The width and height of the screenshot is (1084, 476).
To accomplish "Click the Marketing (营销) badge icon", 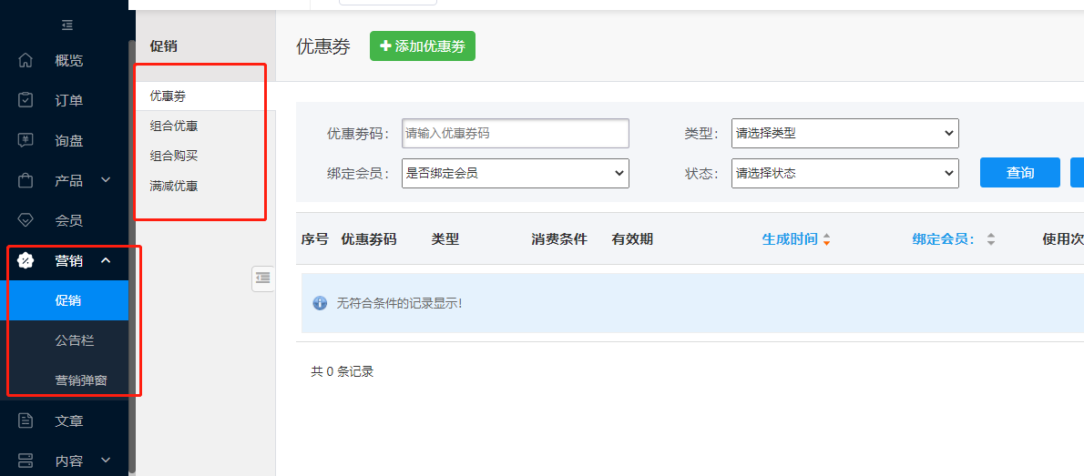I will [x=26, y=261].
